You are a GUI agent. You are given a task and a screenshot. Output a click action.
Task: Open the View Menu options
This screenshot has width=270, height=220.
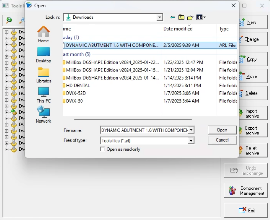(x=201, y=17)
